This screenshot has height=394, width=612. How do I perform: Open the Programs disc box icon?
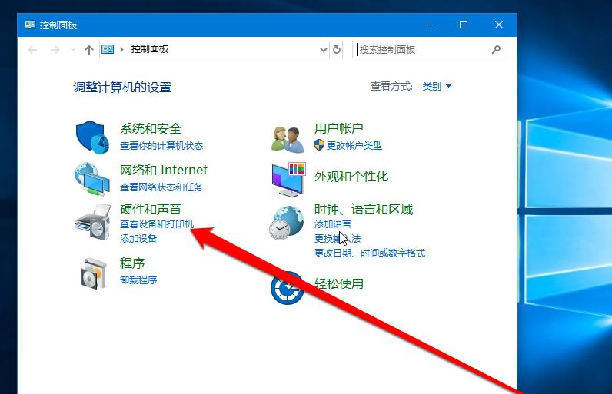tap(92, 271)
